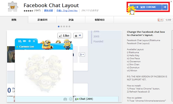Switch to the 詳細資料 details tab

coord(42,20)
